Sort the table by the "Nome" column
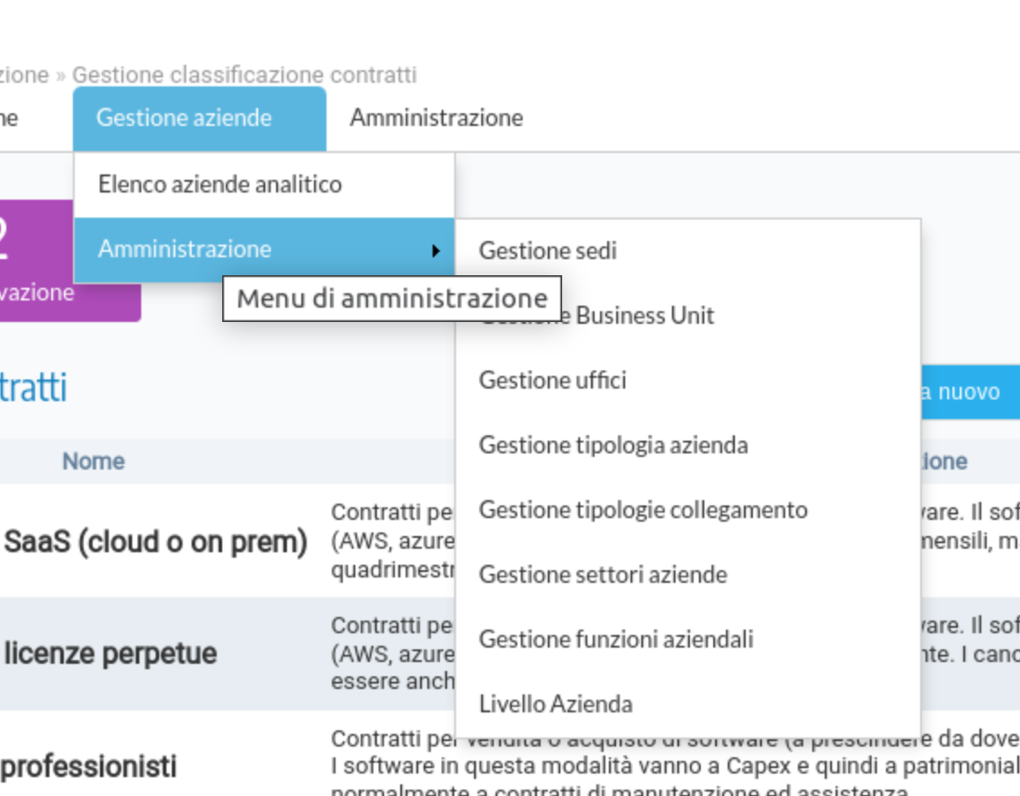This screenshot has width=1020, height=796. (94, 461)
